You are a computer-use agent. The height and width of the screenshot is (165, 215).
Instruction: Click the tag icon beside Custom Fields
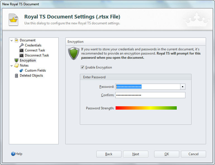pyautogui.click(x=21, y=70)
